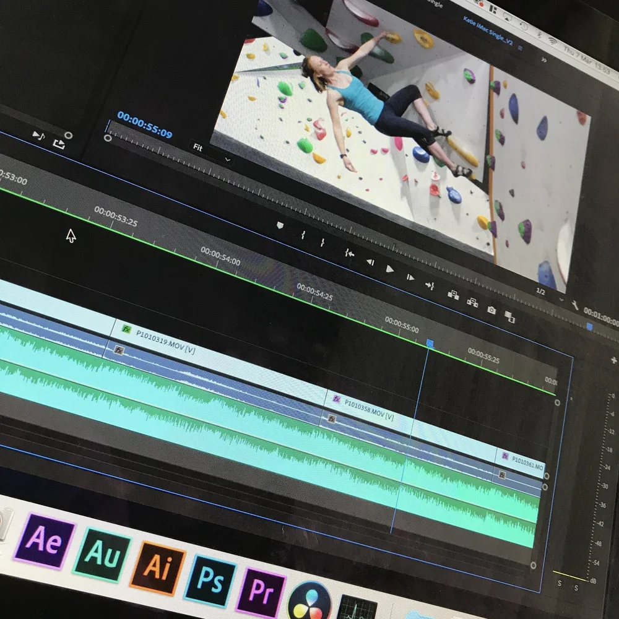Click the 00:01:00:00 sequence duration readout

click(x=601, y=318)
